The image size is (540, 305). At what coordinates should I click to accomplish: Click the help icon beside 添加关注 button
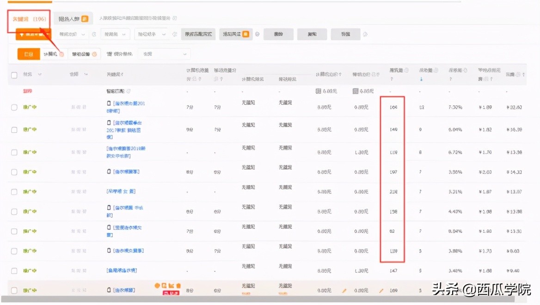[x=257, y=34]
